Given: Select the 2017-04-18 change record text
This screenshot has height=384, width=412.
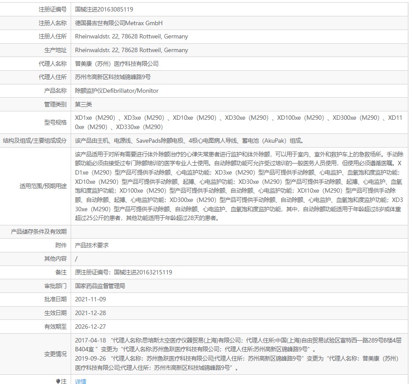Looking at the screenshot, I should click(x=238, y=345).
